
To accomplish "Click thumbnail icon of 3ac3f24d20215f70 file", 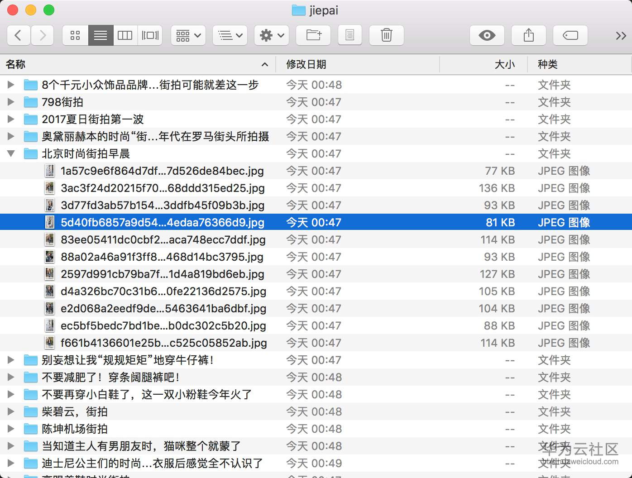I will pyautogui.click(x=49, y=188).
